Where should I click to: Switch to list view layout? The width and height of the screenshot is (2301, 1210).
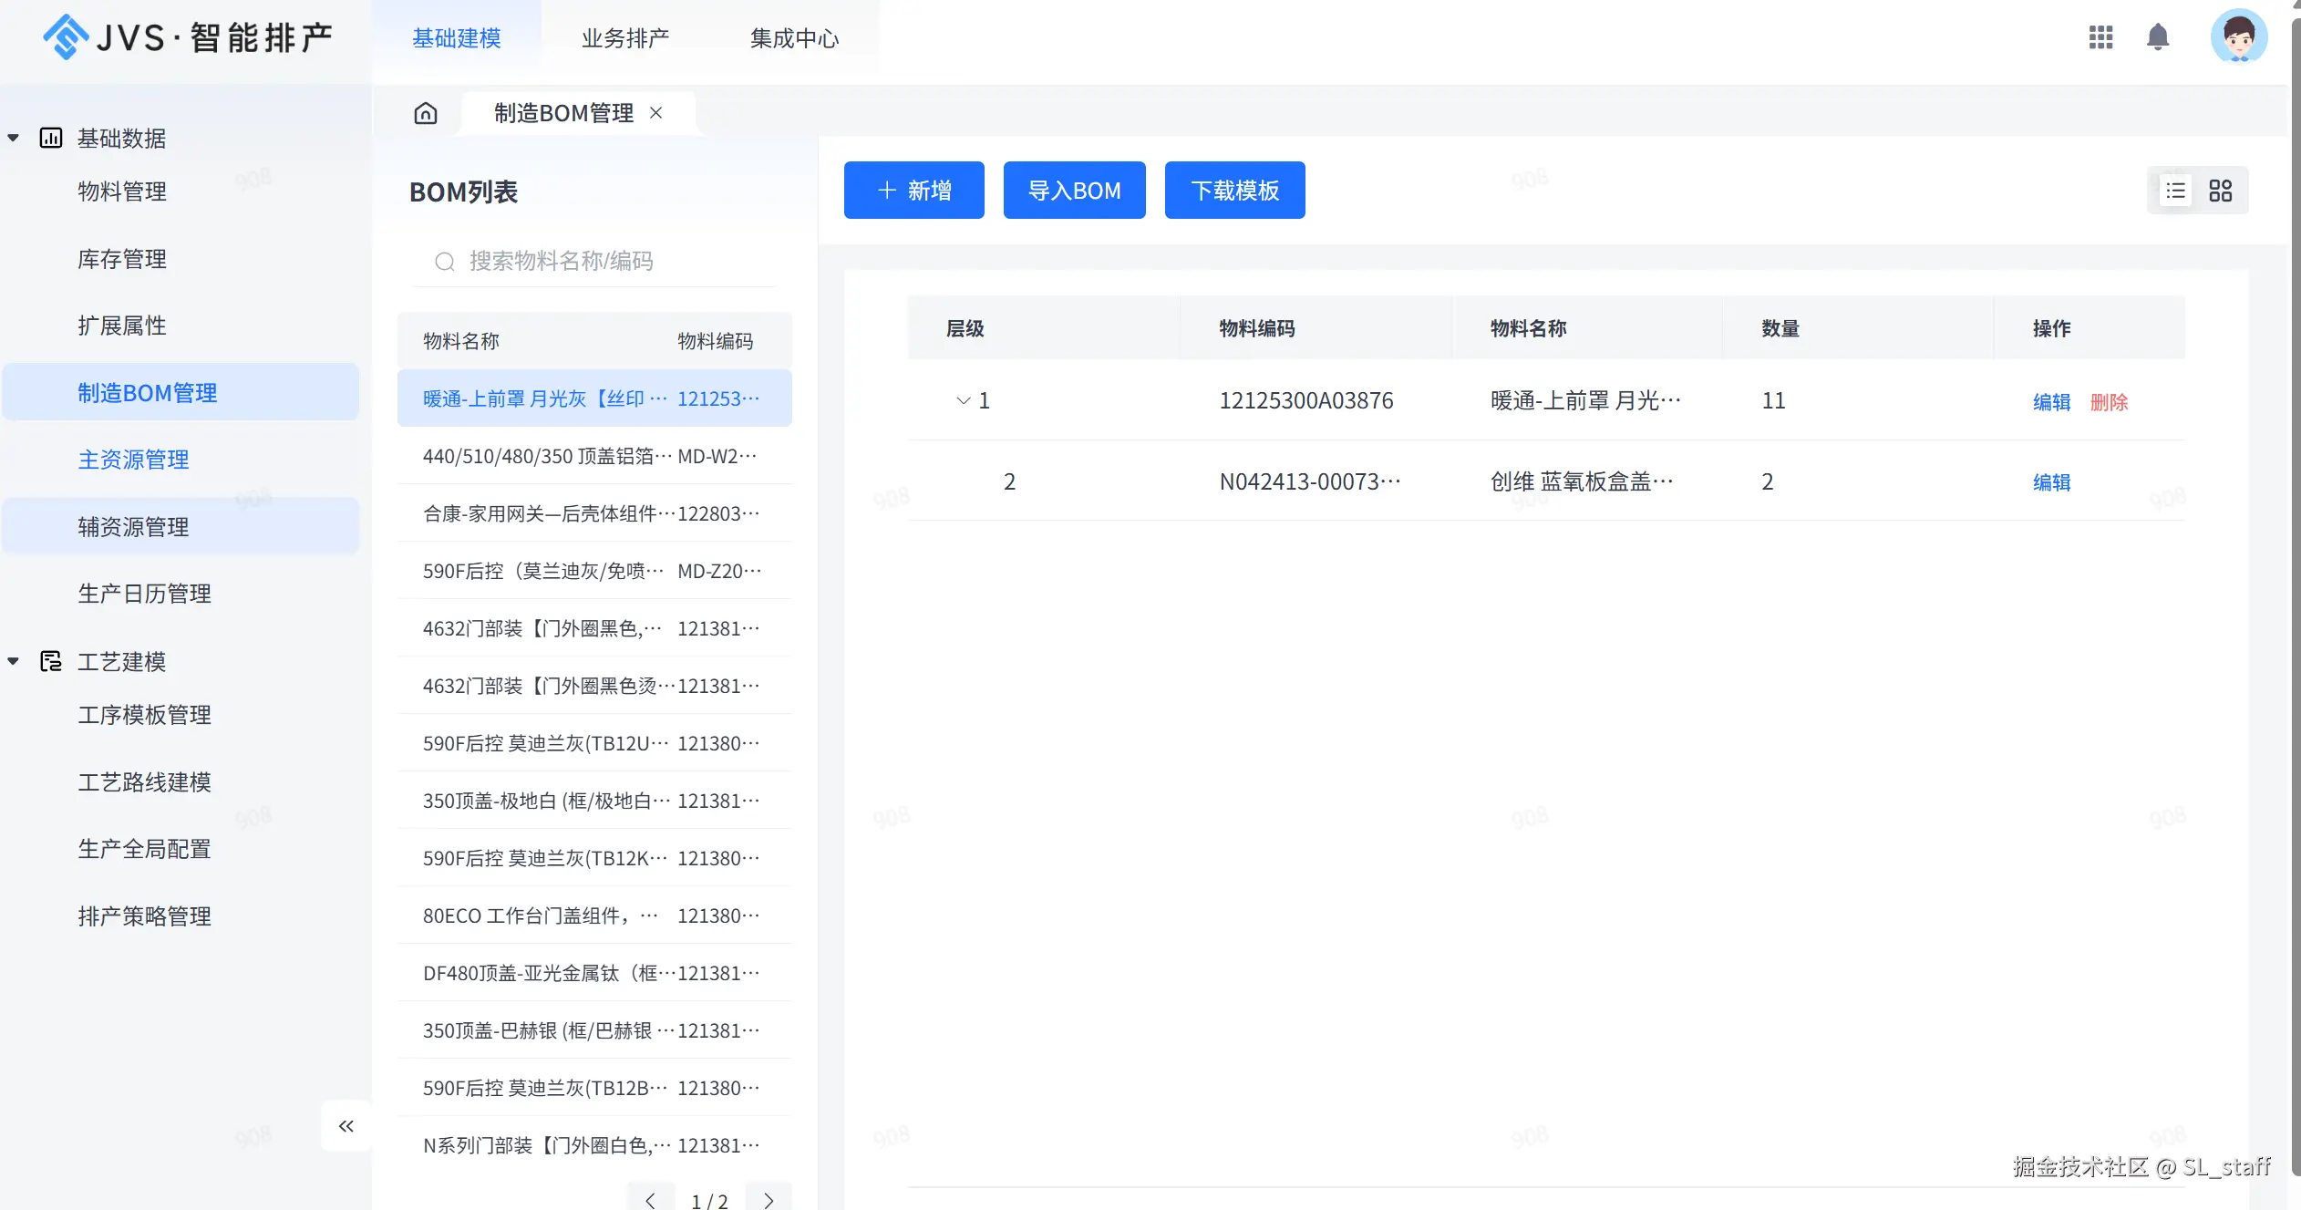[2175, 191]
